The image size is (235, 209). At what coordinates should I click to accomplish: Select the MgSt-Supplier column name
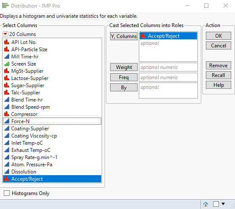(x=27, y=71)
